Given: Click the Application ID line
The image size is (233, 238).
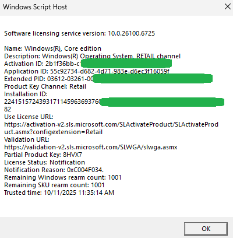Looking at the screenshot, I should pos(87,71).
